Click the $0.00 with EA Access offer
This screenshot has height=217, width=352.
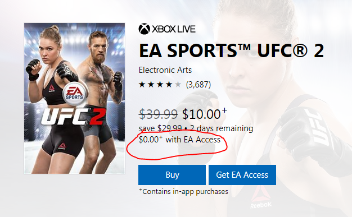[179, 140]
